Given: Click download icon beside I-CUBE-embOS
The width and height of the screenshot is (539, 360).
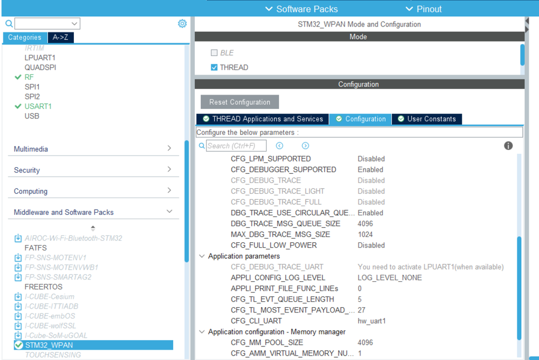Looking at the screenshot, I should 18,316.
